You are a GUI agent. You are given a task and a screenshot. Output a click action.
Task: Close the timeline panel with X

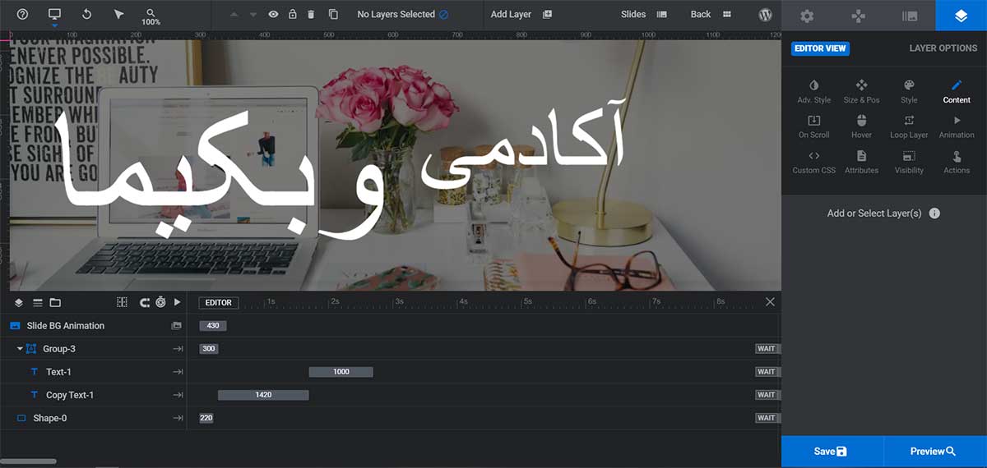pos(770,302)
